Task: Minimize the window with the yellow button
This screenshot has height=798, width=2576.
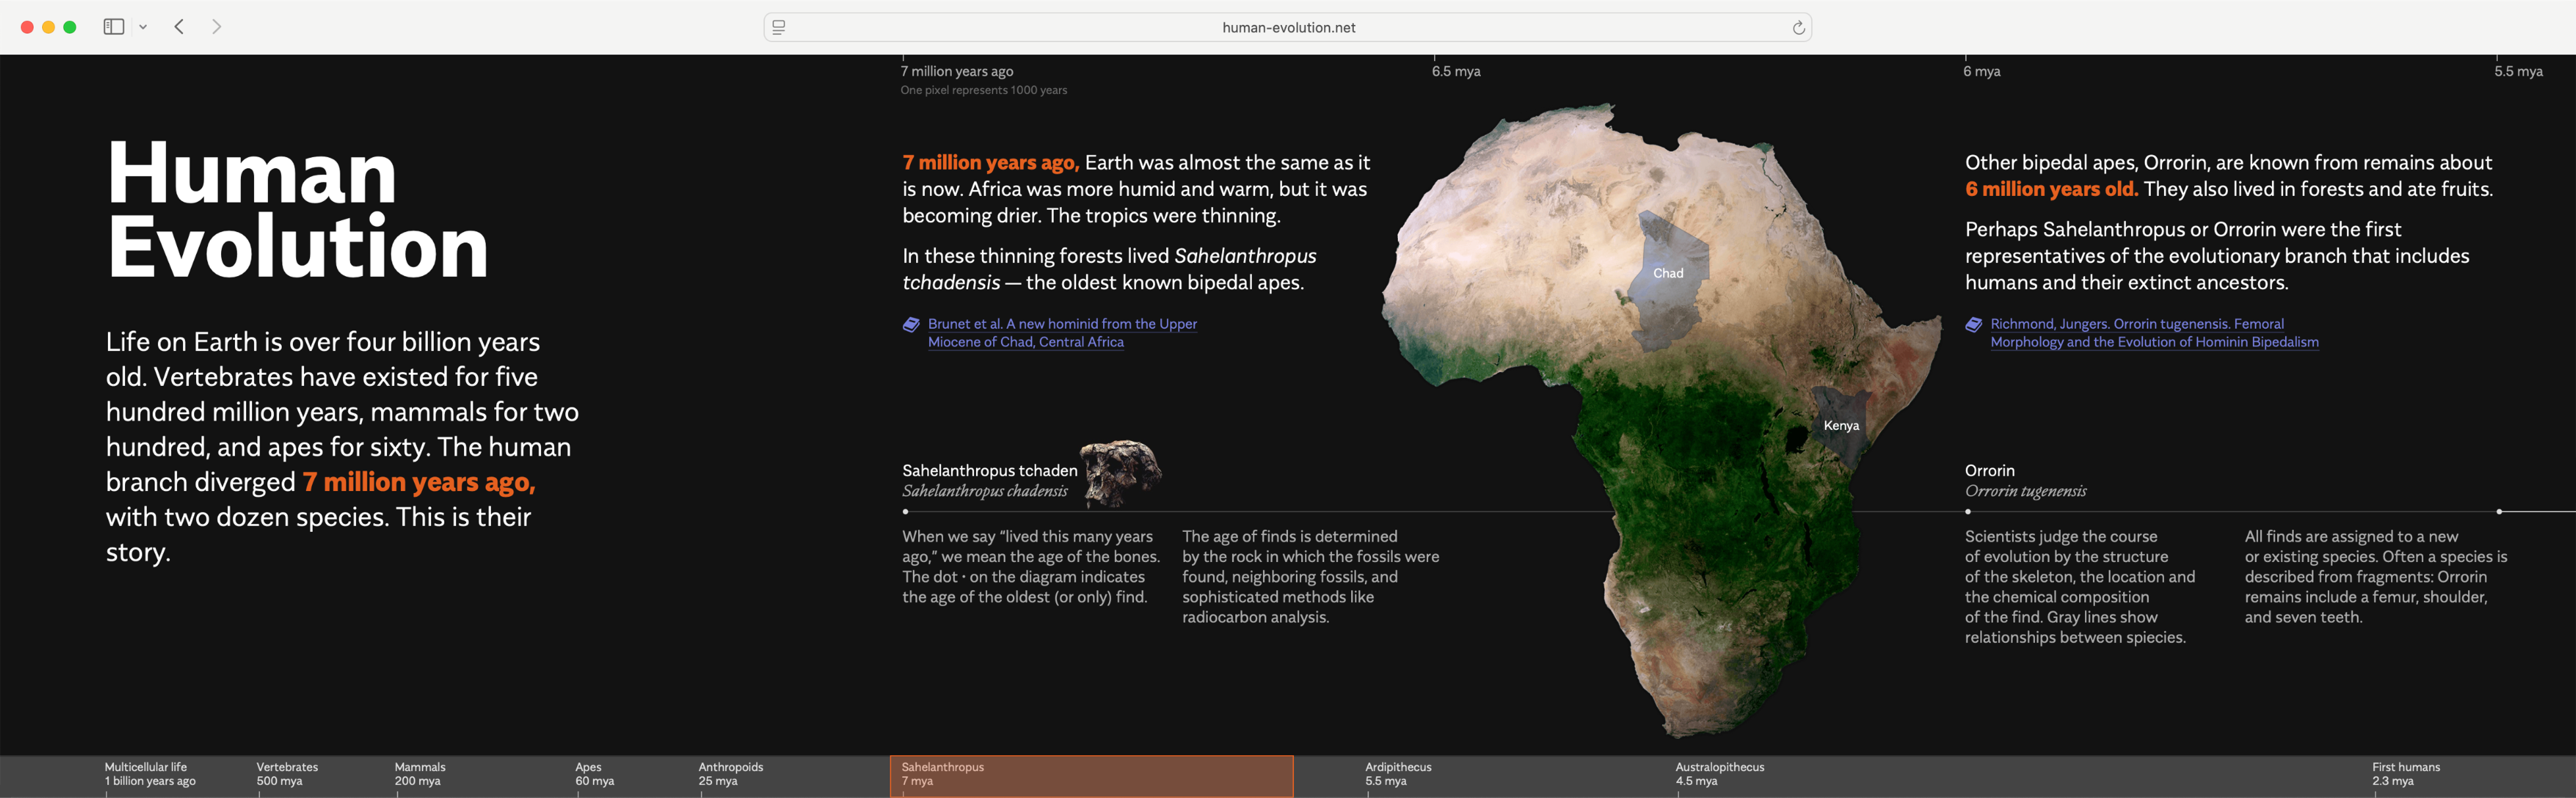Action: (x=48, y=27)
